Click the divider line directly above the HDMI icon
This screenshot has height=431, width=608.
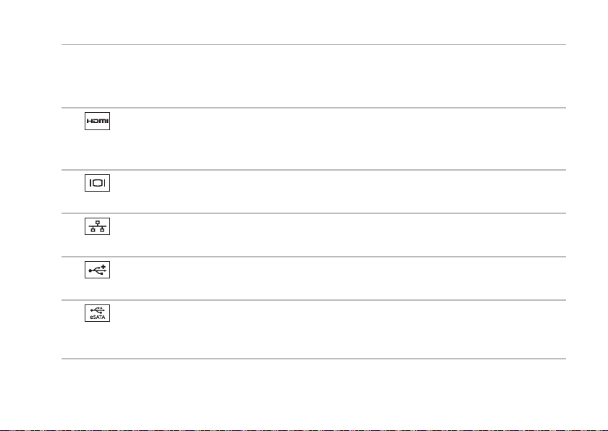tap(311, 108)
